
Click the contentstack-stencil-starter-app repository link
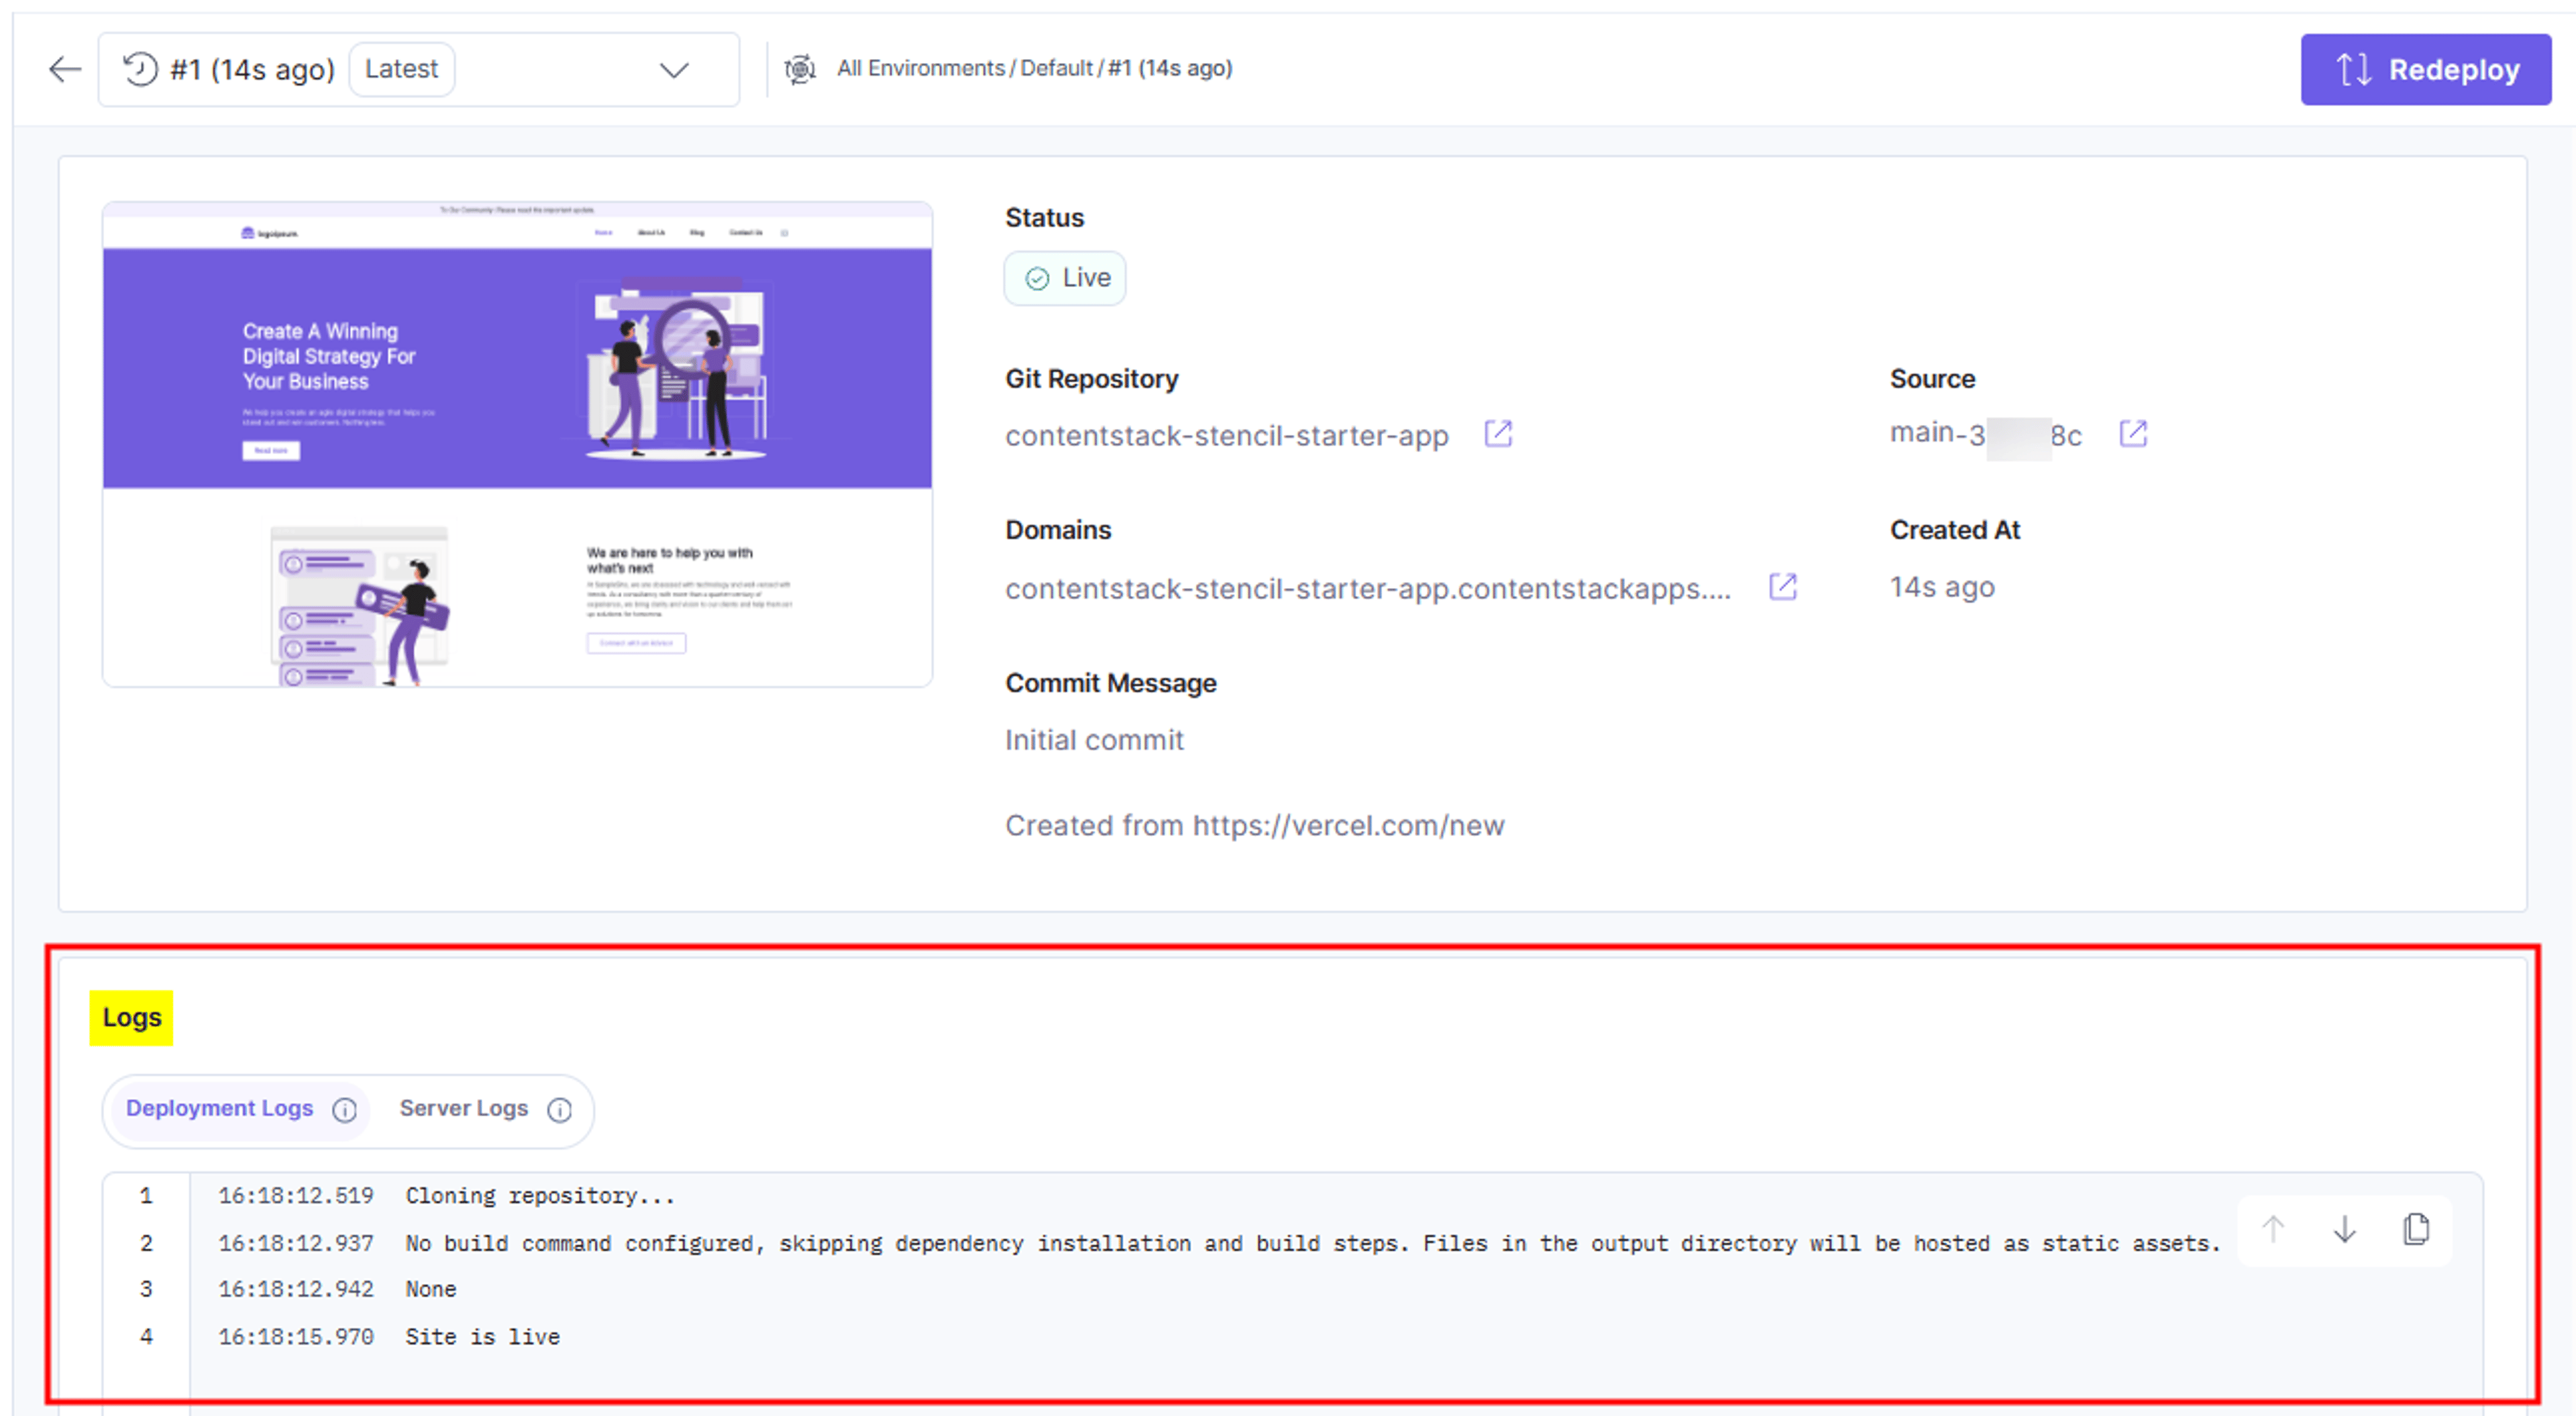pyautogui.click(x=1226, y=436)
